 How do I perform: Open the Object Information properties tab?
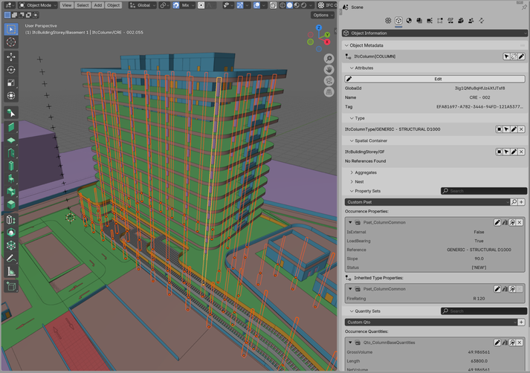[398, 21]
